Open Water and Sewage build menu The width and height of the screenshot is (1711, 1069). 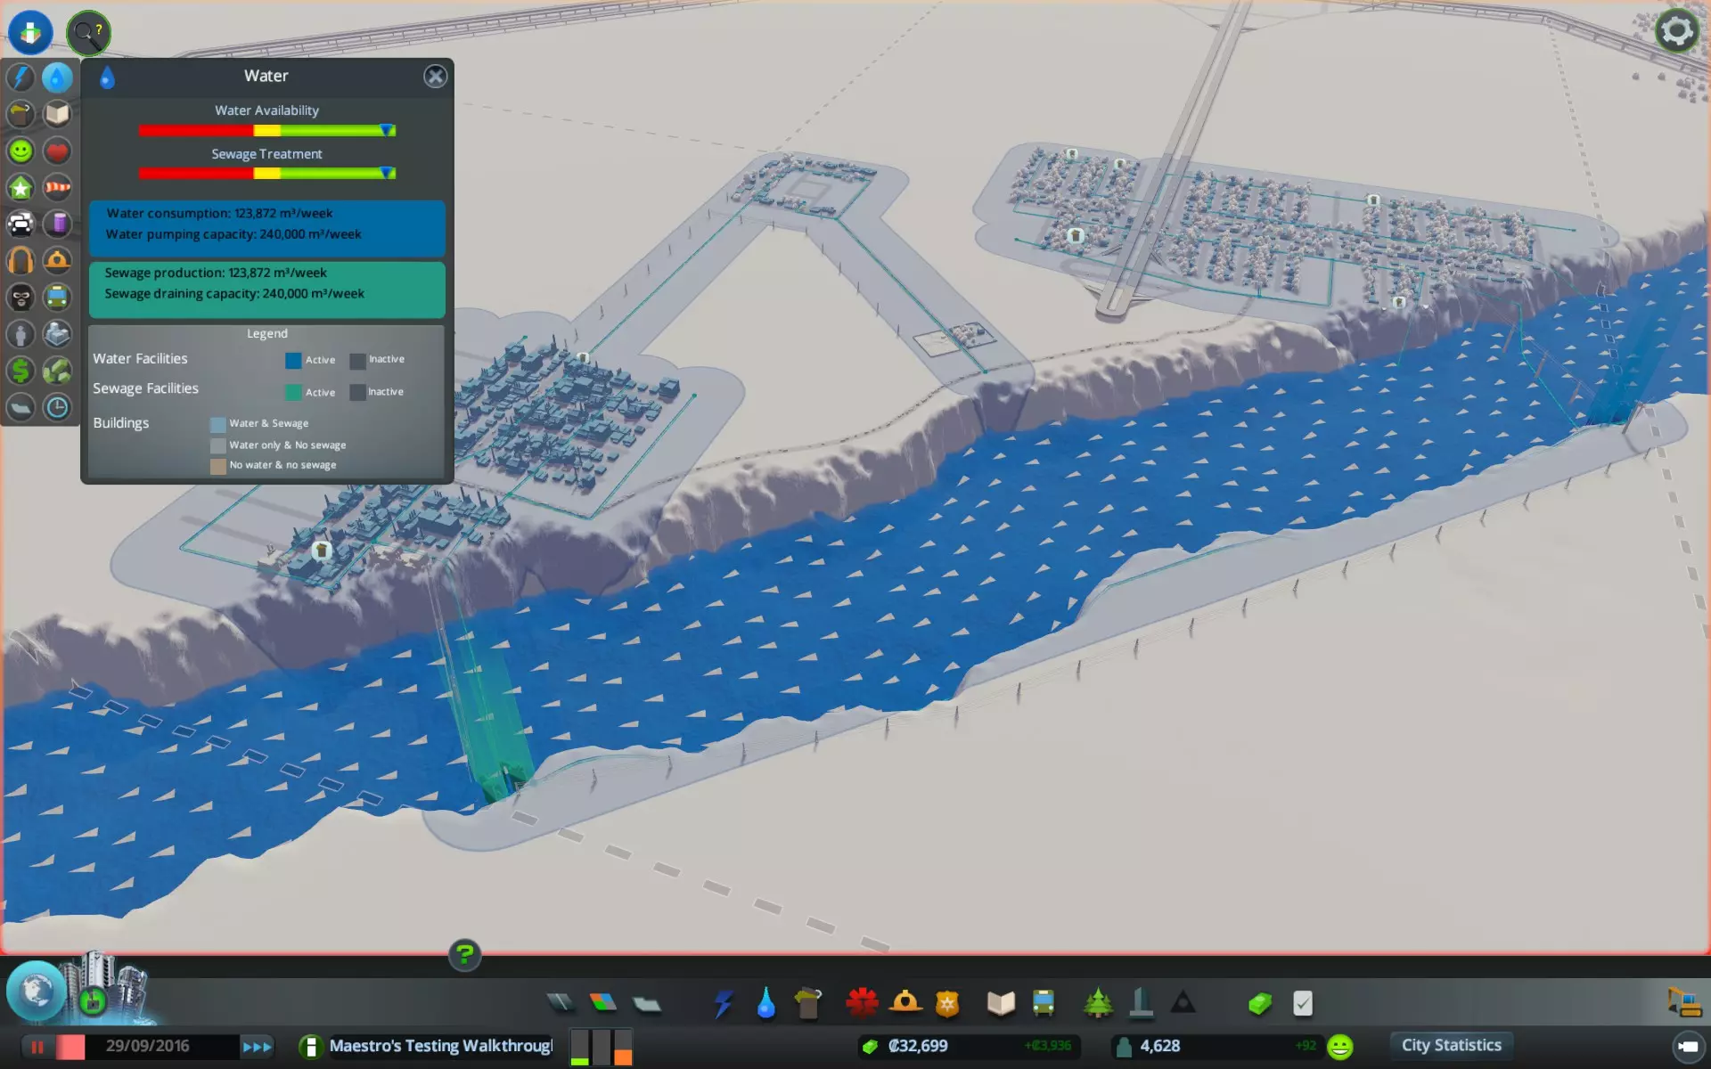coord(765,1003)
